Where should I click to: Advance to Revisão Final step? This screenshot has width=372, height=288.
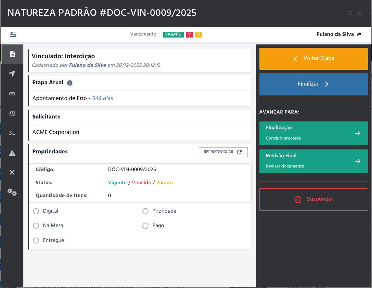(x=313, y=161)
